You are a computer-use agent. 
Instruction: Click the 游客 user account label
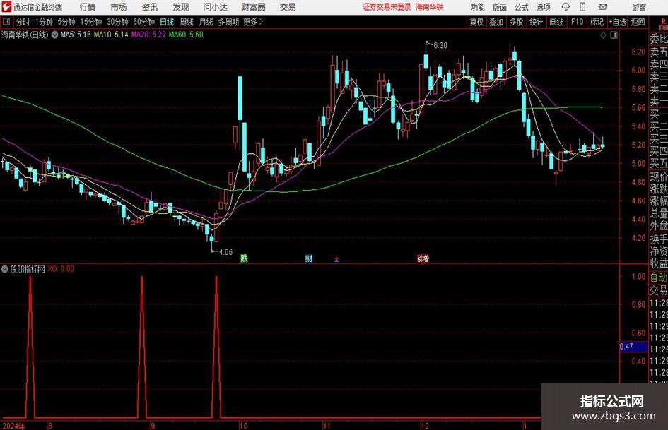coord(639,7)
